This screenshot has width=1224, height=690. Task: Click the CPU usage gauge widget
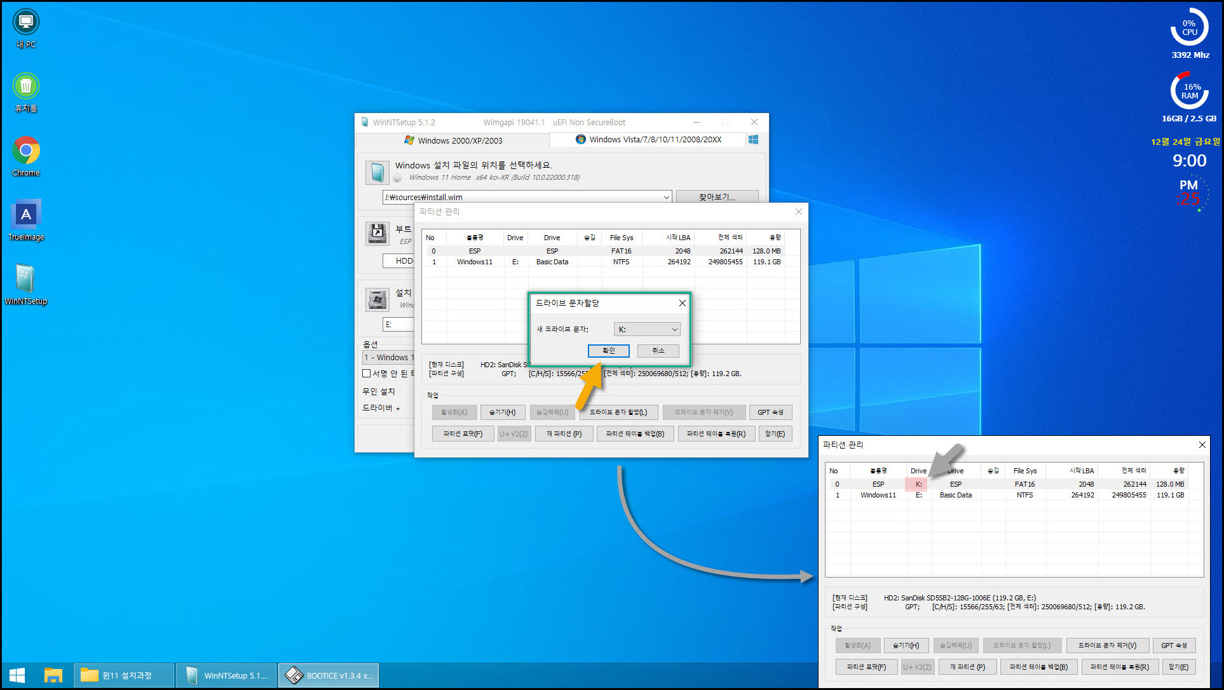click(x=1190, y=27)
